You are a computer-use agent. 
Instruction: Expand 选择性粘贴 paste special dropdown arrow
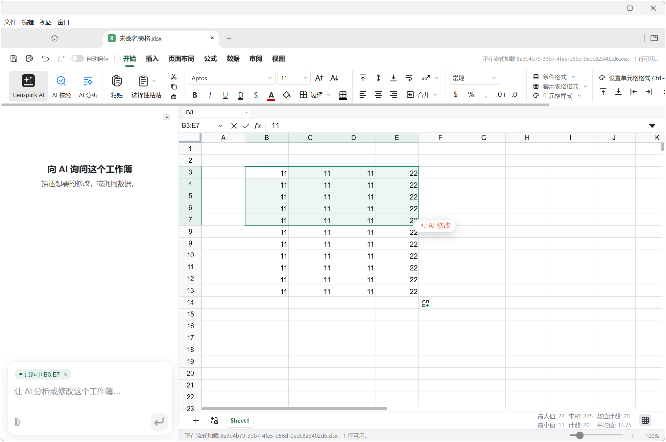[154, 81]
